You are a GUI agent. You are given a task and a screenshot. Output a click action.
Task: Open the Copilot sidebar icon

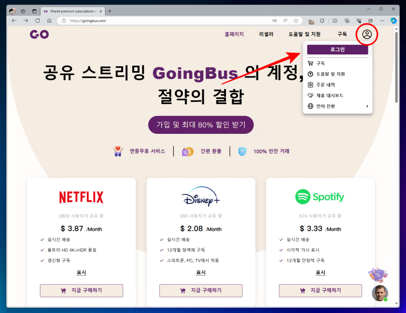coord(393,21)
